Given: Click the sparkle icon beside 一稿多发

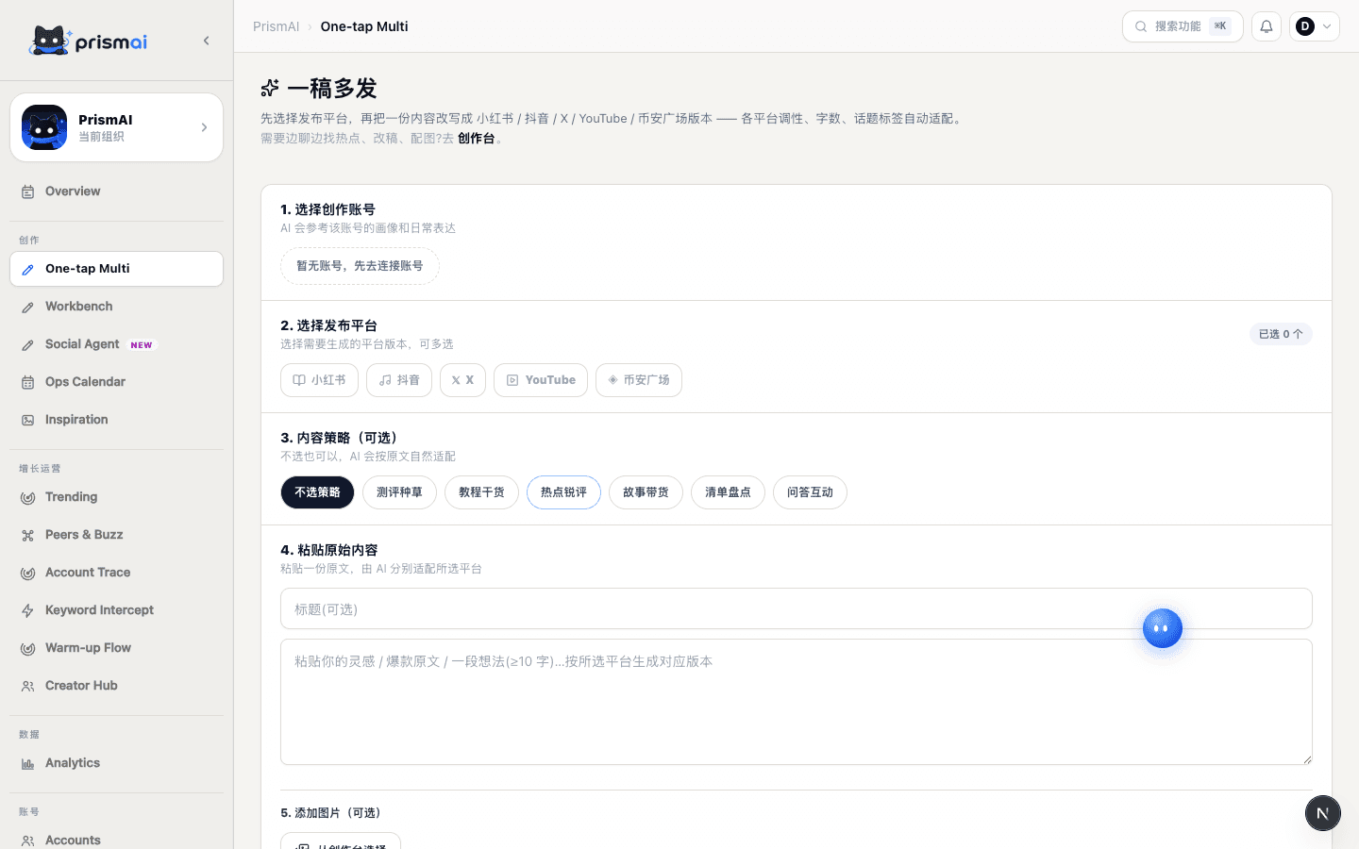Looking at the screenshot, I should click(270, 88).
